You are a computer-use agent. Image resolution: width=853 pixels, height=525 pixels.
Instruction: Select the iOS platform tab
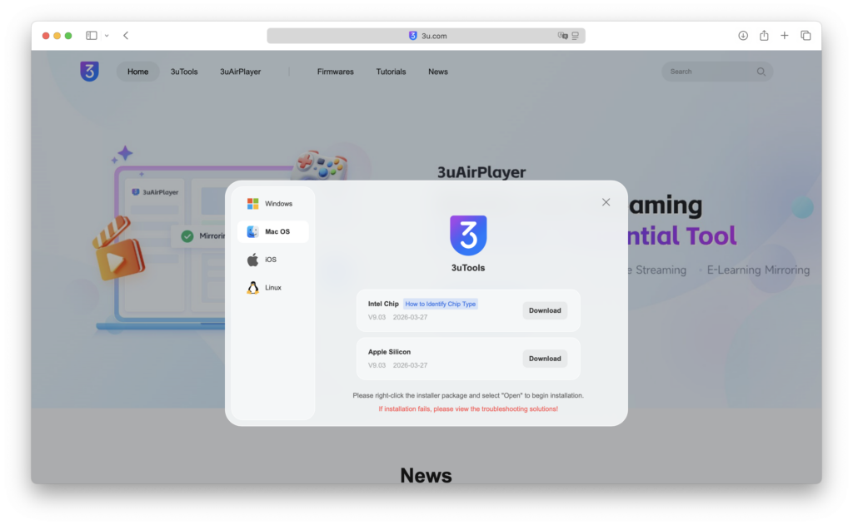tap(273, 260)
